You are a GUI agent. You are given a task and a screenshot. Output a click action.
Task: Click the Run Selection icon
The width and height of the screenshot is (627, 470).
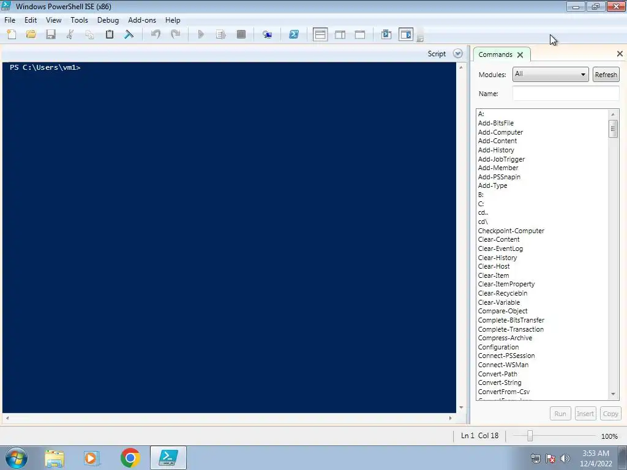click(x=220, y=34)
